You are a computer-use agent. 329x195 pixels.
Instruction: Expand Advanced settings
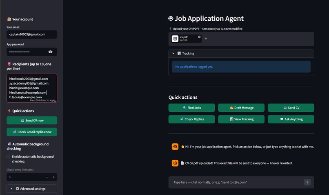coord(32,188)
